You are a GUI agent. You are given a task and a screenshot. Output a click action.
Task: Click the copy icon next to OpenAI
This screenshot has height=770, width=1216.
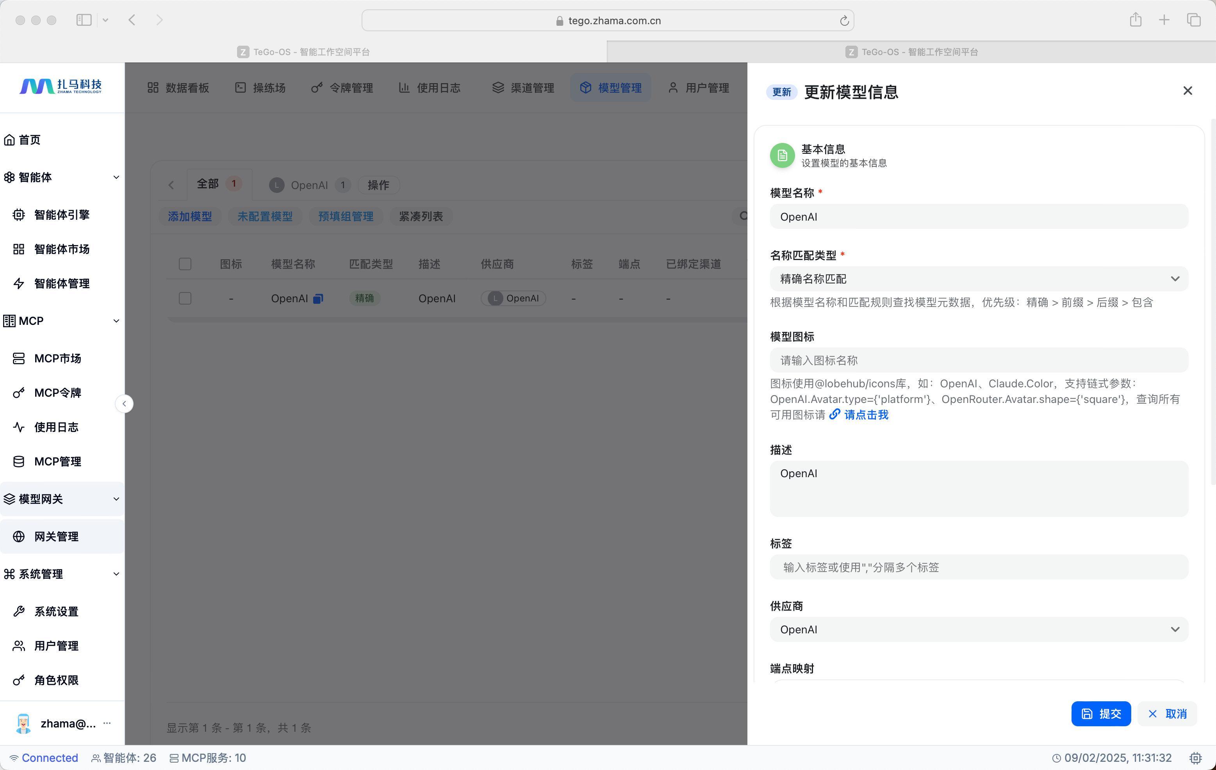click(x=317, y=298)
